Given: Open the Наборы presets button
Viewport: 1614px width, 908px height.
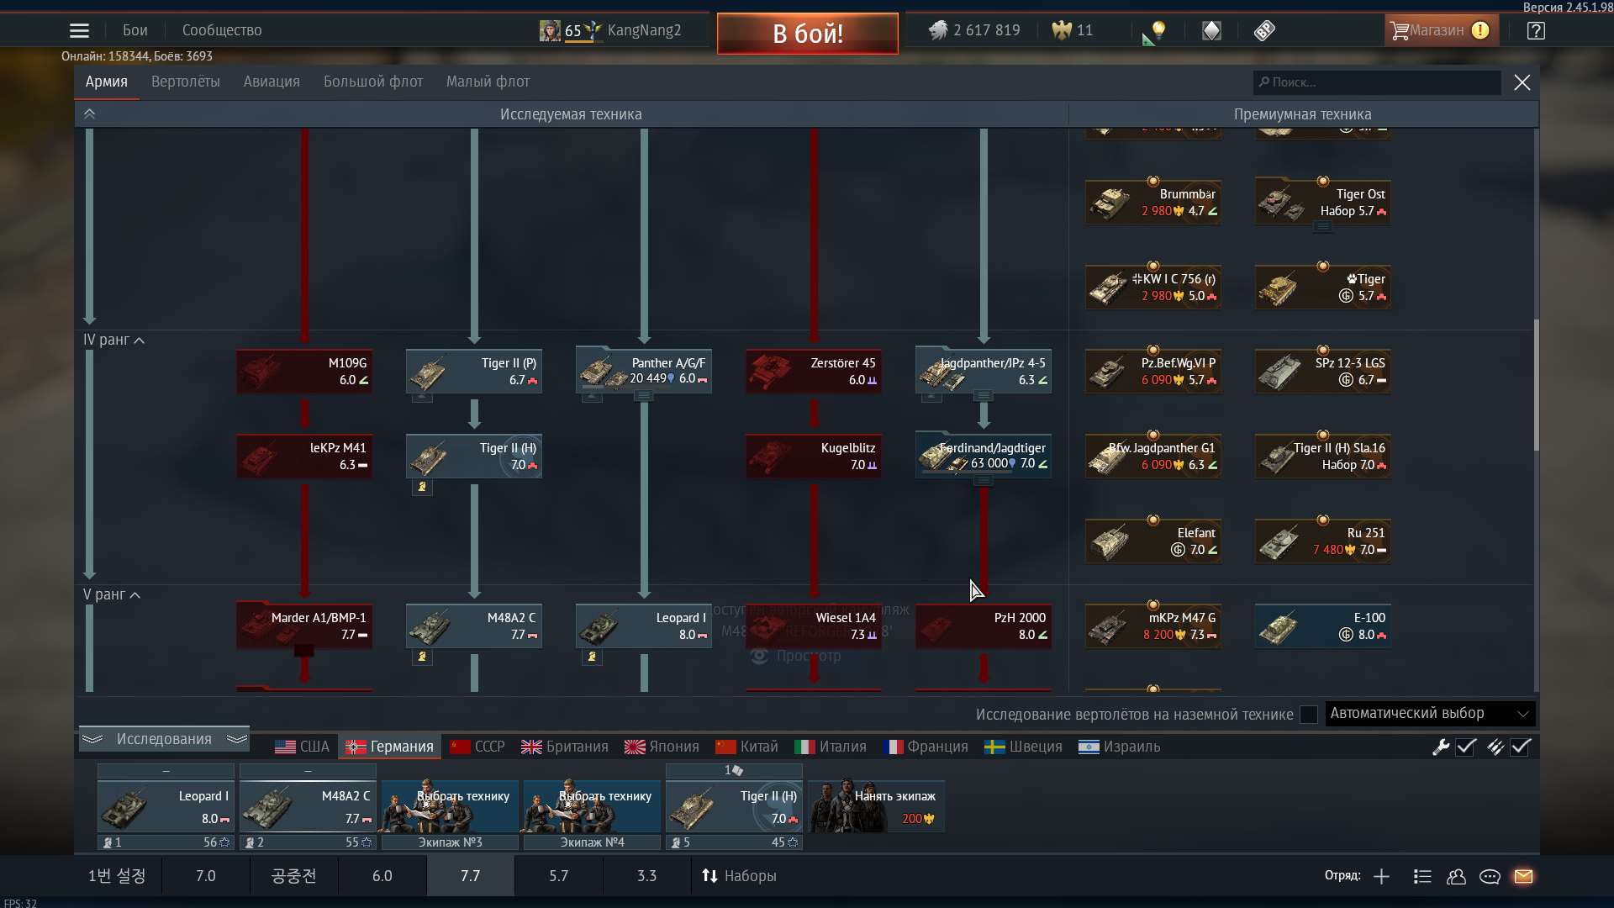Looking at the screenshot, I should point(740,876).
